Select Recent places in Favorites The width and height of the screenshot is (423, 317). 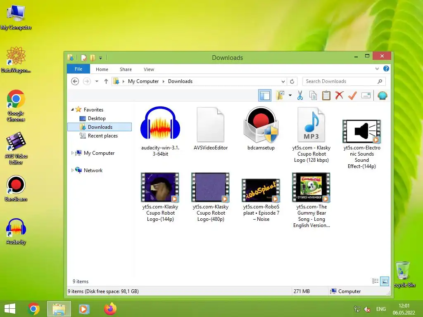(x=99, y=135)
